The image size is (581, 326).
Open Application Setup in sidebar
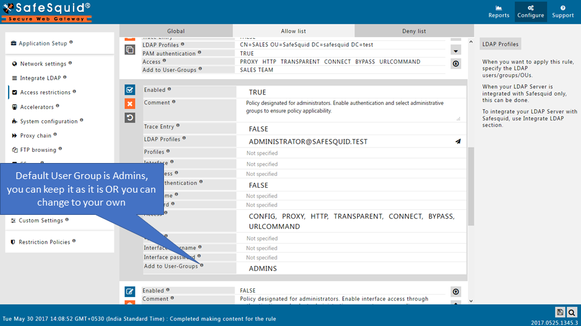click(43, 43)
